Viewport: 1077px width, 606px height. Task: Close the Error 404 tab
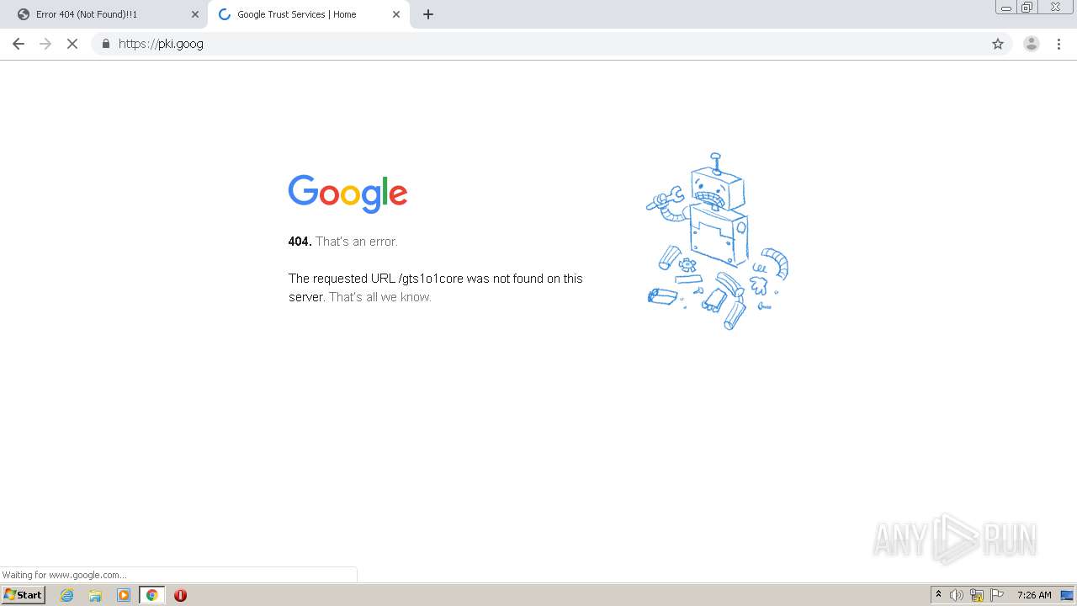tap(195, 14)
